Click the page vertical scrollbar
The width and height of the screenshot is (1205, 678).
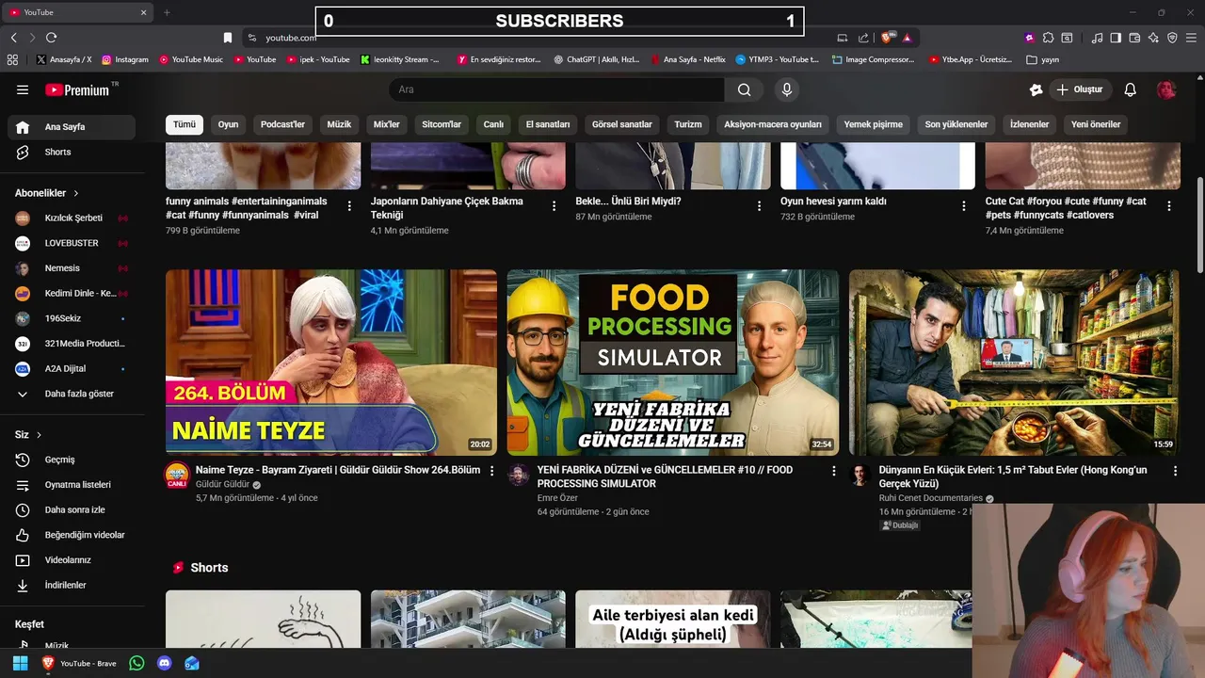(1199, 226)
